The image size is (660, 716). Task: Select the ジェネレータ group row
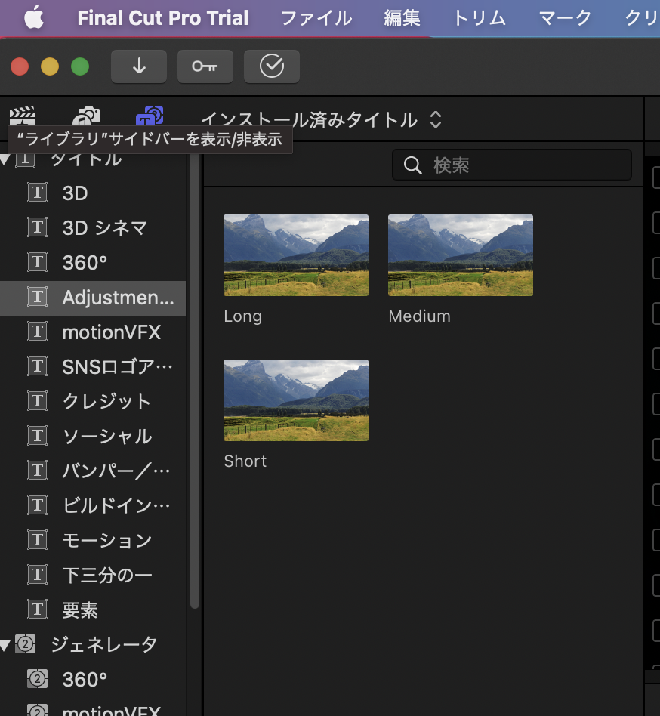pyautogui.click(x=93, y=644)
